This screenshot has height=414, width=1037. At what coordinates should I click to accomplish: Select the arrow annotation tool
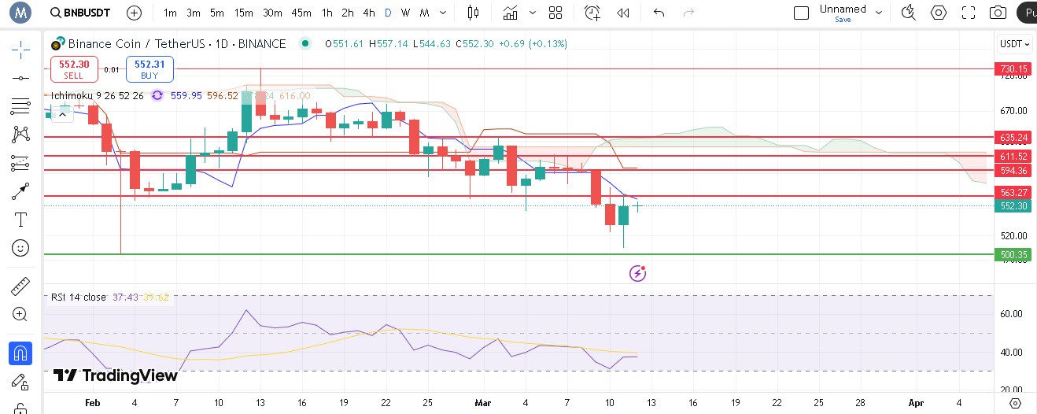coord(20,191)
